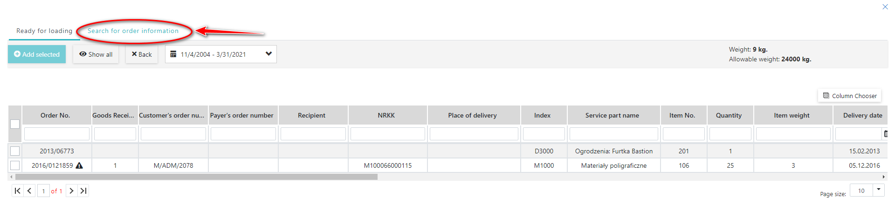Expand the date range dropdown arrow
Image resolution: width=895 pixels, height=224 pixels.
(x=268, y=54)
